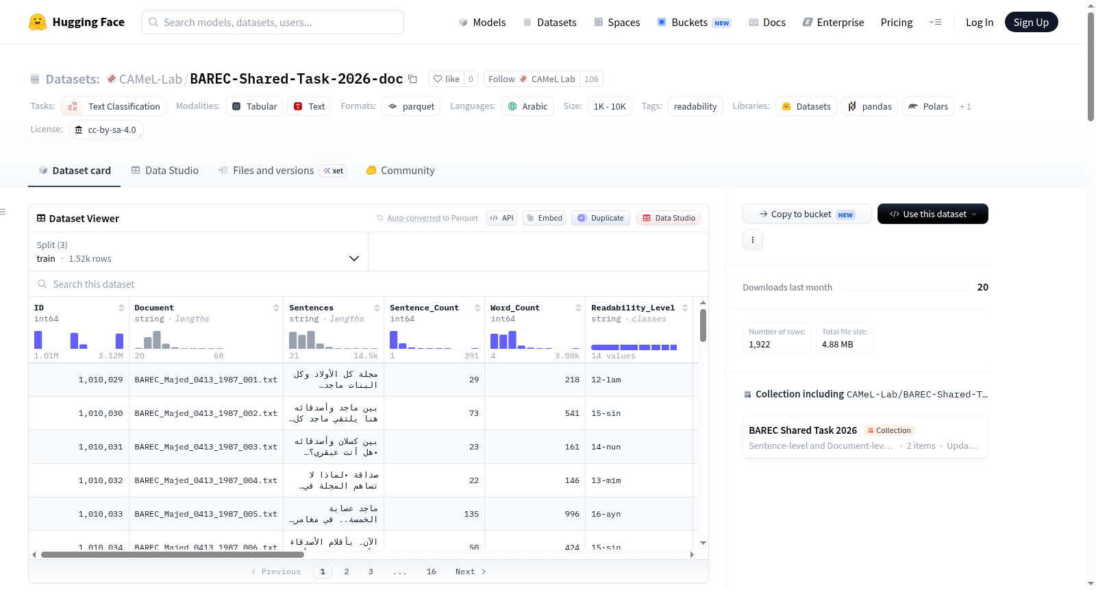The width and height of the screenshot is (1096, 590).
Task: Open Buckets in top navigation
Action: (x=694, y=22)
